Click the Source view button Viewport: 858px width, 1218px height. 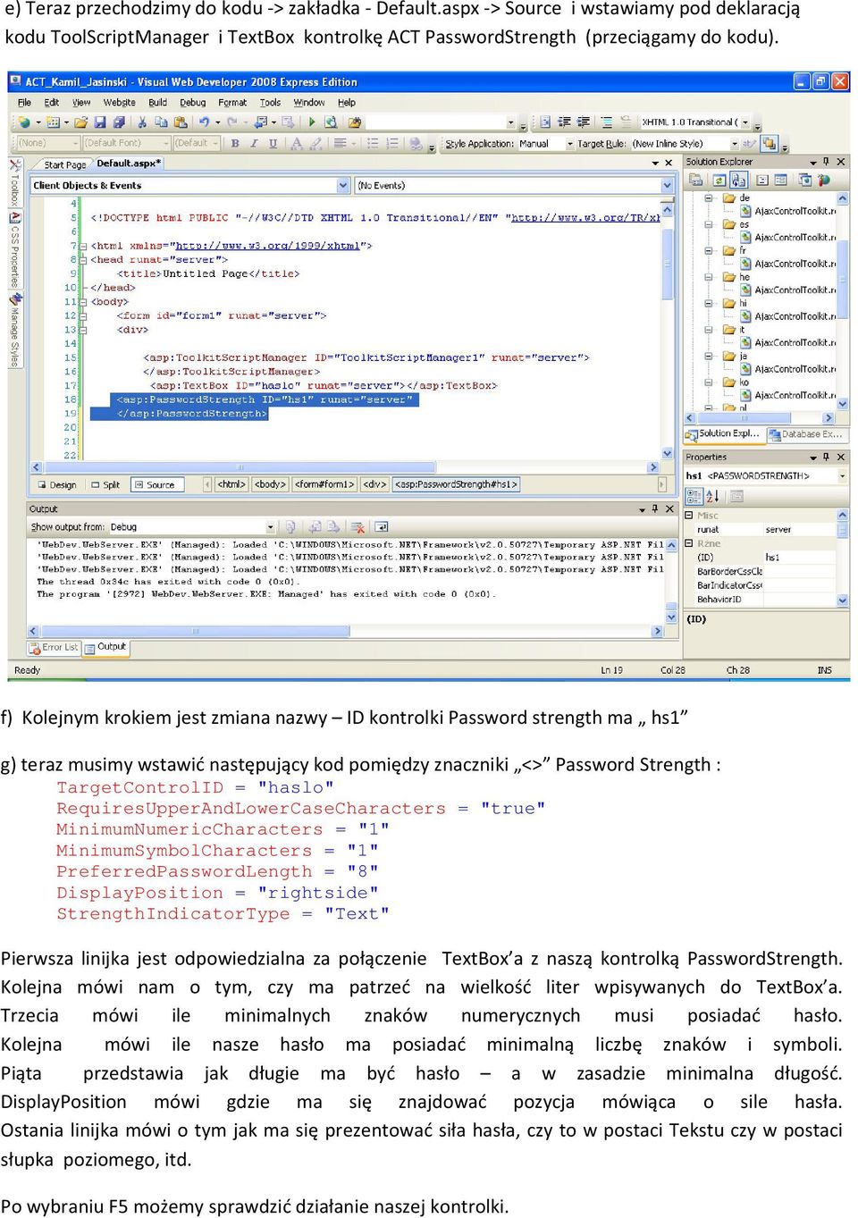157,485
